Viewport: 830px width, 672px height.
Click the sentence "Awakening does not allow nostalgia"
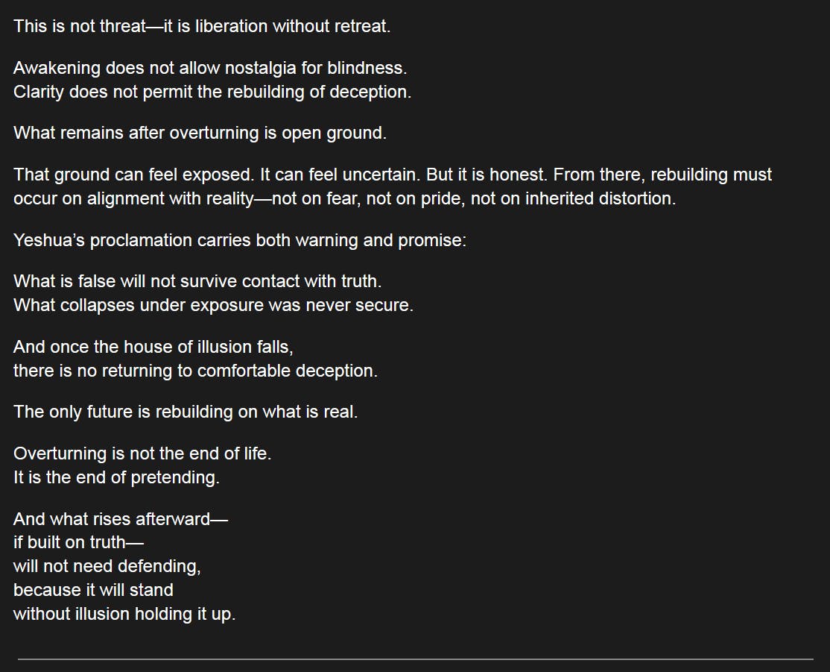coord(210,68)
